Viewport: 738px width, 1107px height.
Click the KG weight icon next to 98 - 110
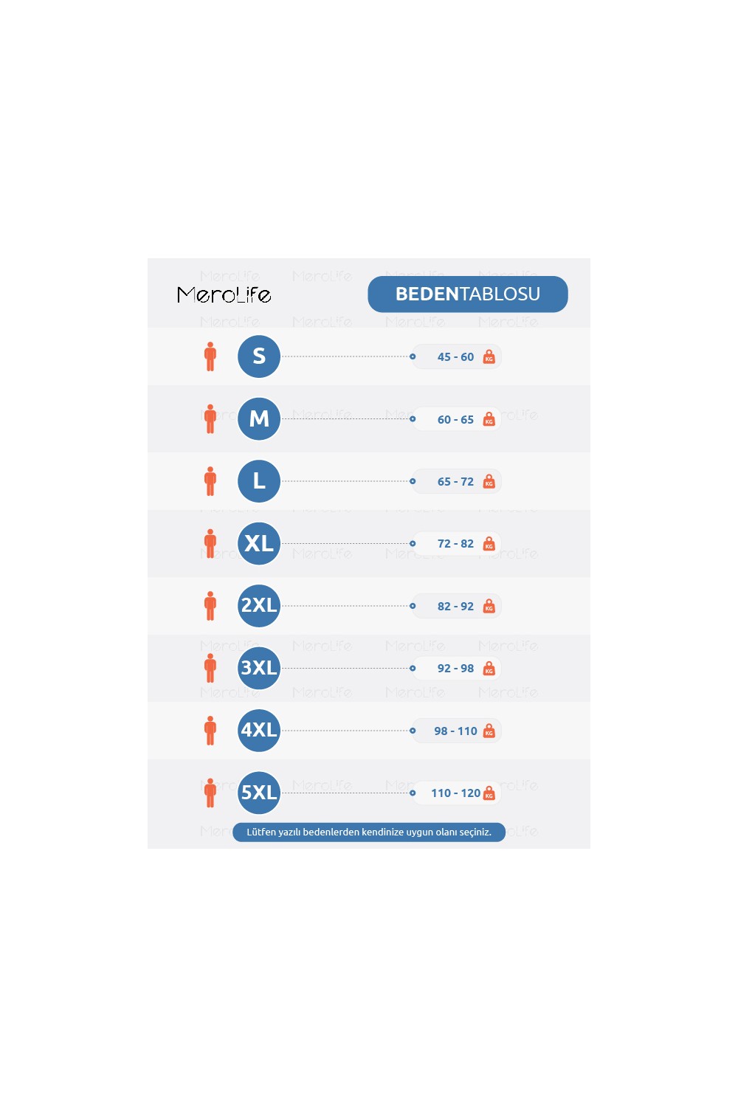pyautogui.click(x=489, y=731)
